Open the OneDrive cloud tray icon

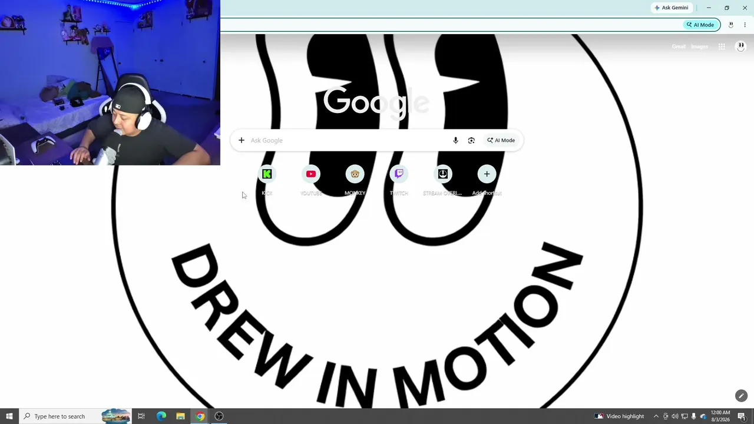click(x=703, y=416)
